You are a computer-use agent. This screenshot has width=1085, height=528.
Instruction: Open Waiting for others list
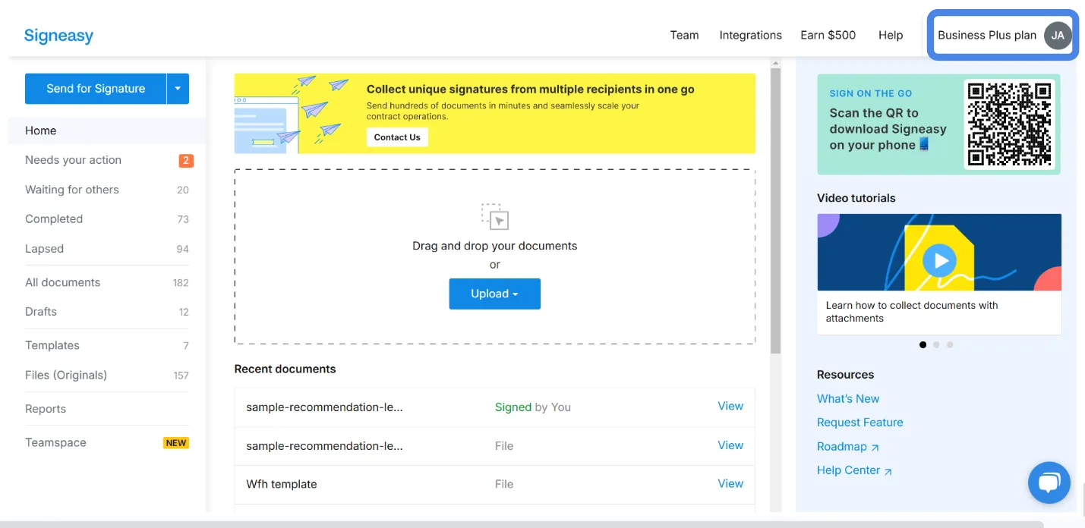[107, 190]
